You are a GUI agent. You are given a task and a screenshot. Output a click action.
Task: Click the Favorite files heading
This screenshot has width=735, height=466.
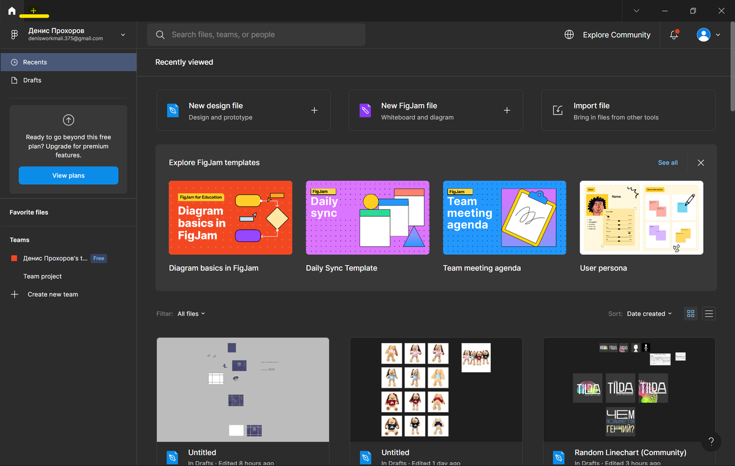[x=29, y=212]
